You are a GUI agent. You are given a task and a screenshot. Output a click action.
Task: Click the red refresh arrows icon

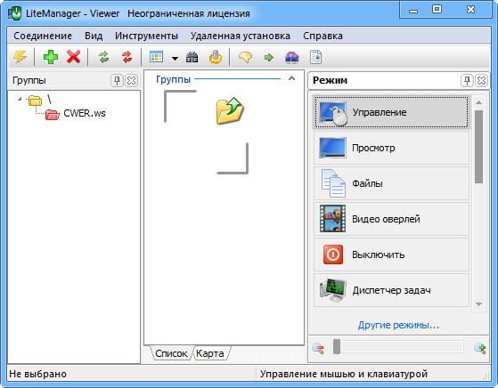(x=127, y=58)
